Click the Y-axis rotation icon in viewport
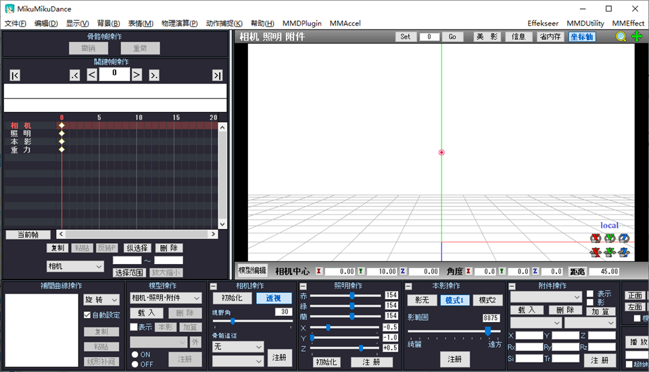This screenshot has height=372, width=649. 610,238
